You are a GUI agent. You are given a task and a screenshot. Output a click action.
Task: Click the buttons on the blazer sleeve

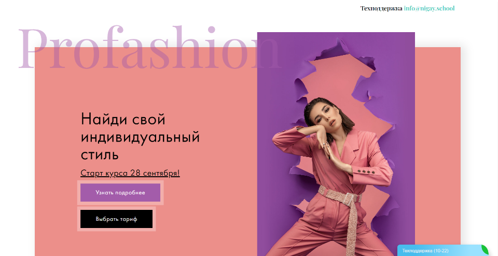click(x=366, y=172)
